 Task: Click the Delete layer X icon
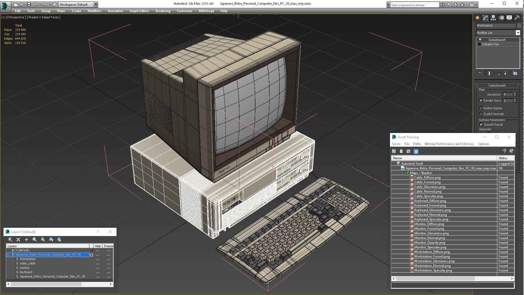18,240
